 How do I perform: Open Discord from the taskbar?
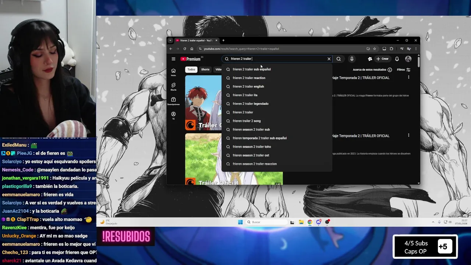(x=319, y=222)
